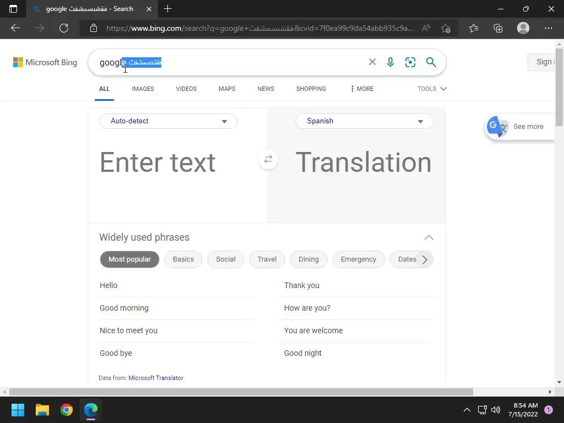Launch File Explorer from taskbar
This screenshot has width=564, height=423.
(42, 410)
